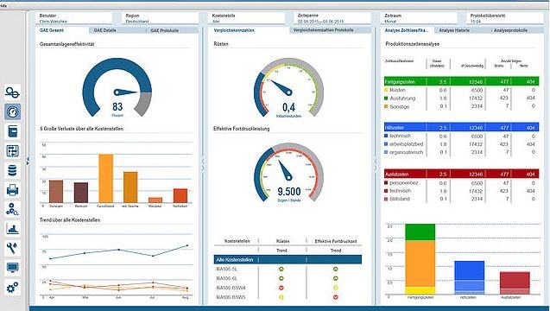Open the bar chart statistics icon
550x311 pixels.
[12, 229]
